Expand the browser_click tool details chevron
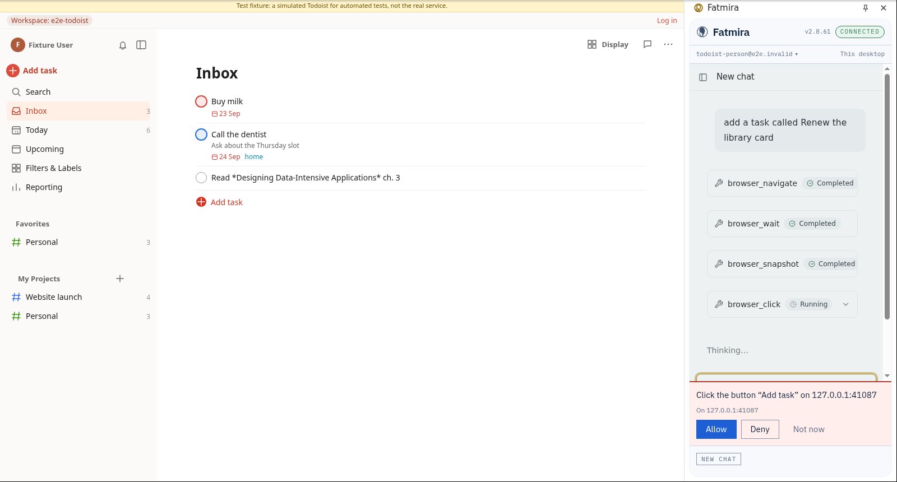 tap(846, 304)
